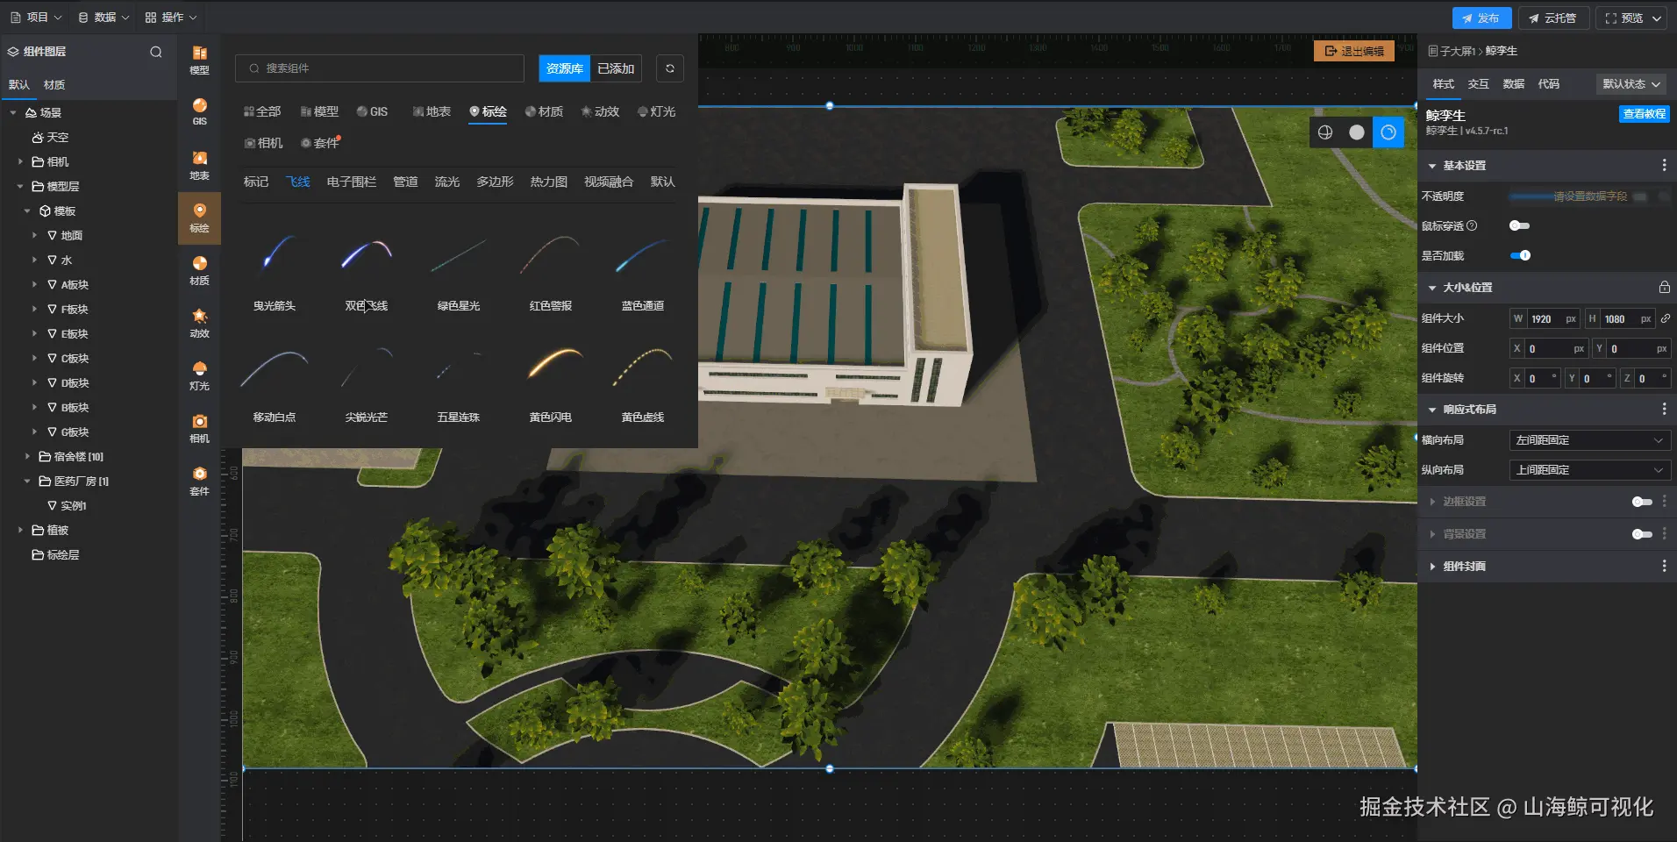This screenshot has width=1677, height=842.
Task: Expand the 宿舍楼 [10] folder
Action: [x=27, y=456]
